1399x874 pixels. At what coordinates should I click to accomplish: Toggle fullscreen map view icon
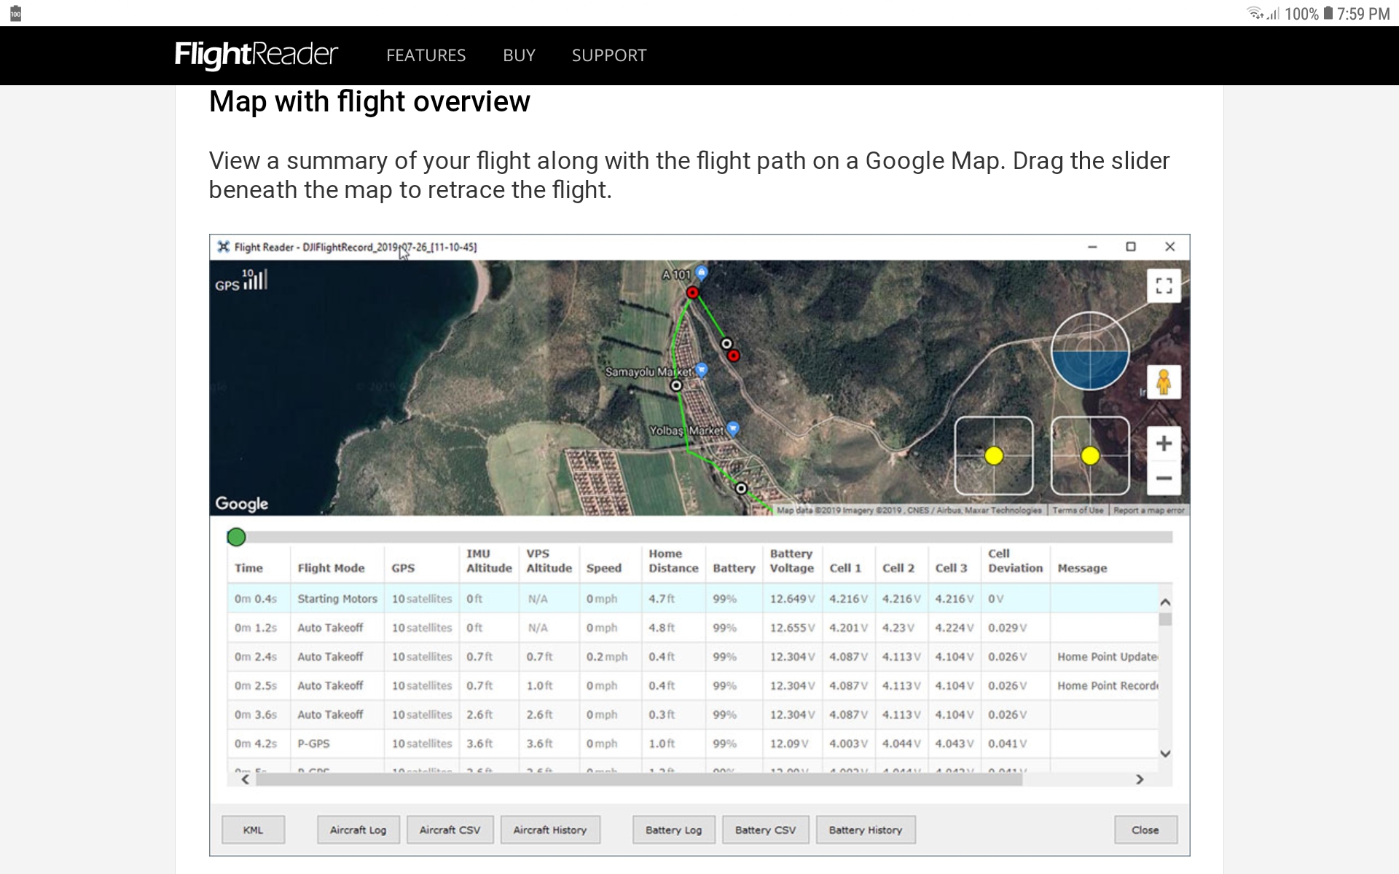1164,286
